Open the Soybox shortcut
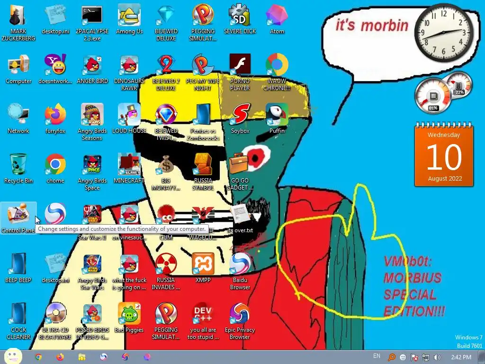 click(240, 118)
